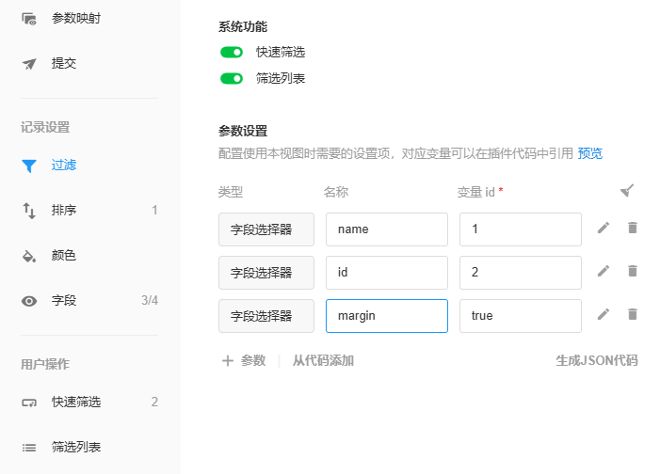Click the 记录设置 section label

(x=45, y=128)
